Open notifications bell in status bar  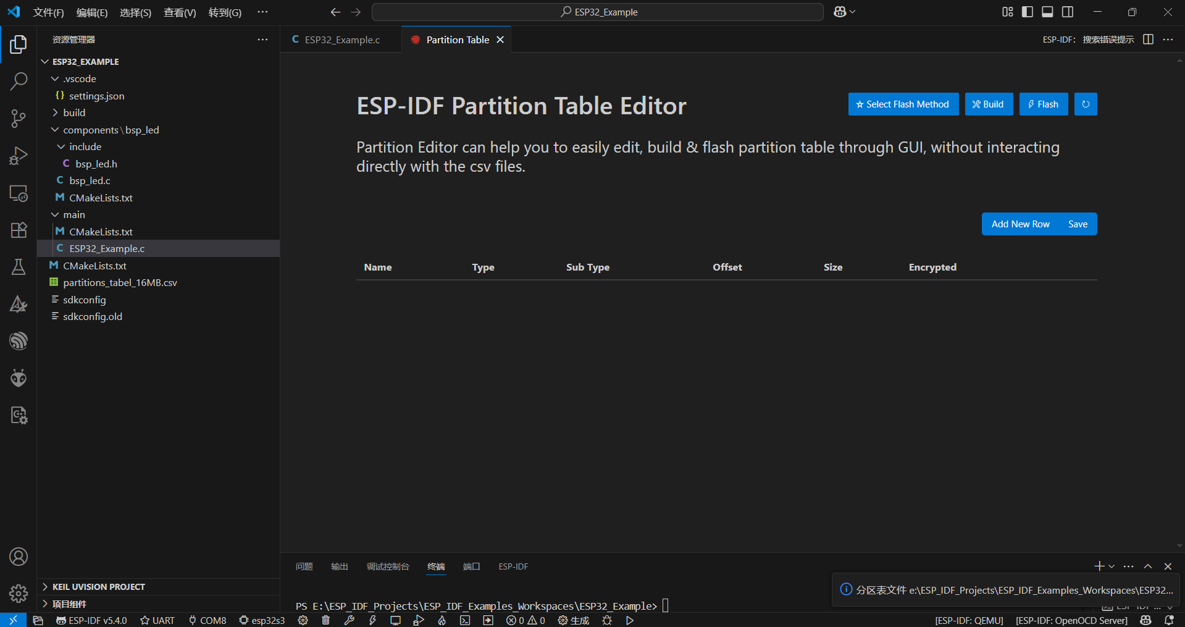coord(1169,620)
